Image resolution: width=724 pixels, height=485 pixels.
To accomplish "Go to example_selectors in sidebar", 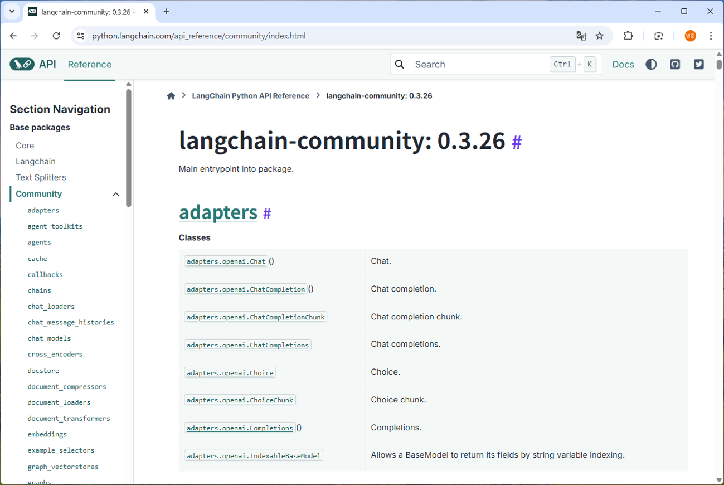I will click(61, 450).
